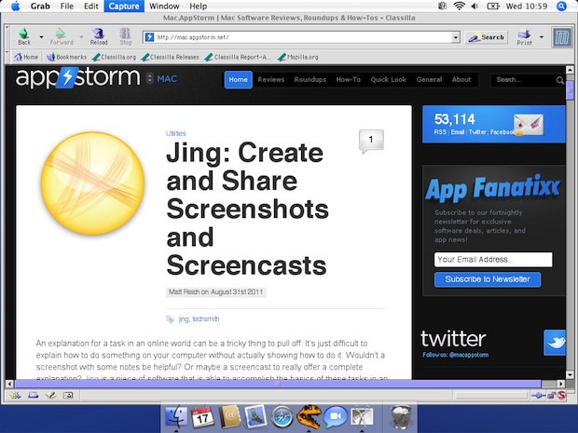
Task: Open Safari from the Dock
Action: coord(282,417)
